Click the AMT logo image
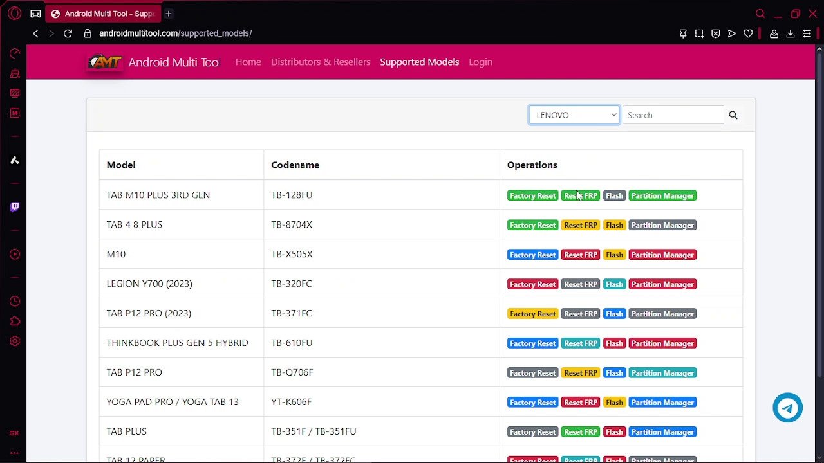Viewport: 824px width, 463px height. pos(105,62)
